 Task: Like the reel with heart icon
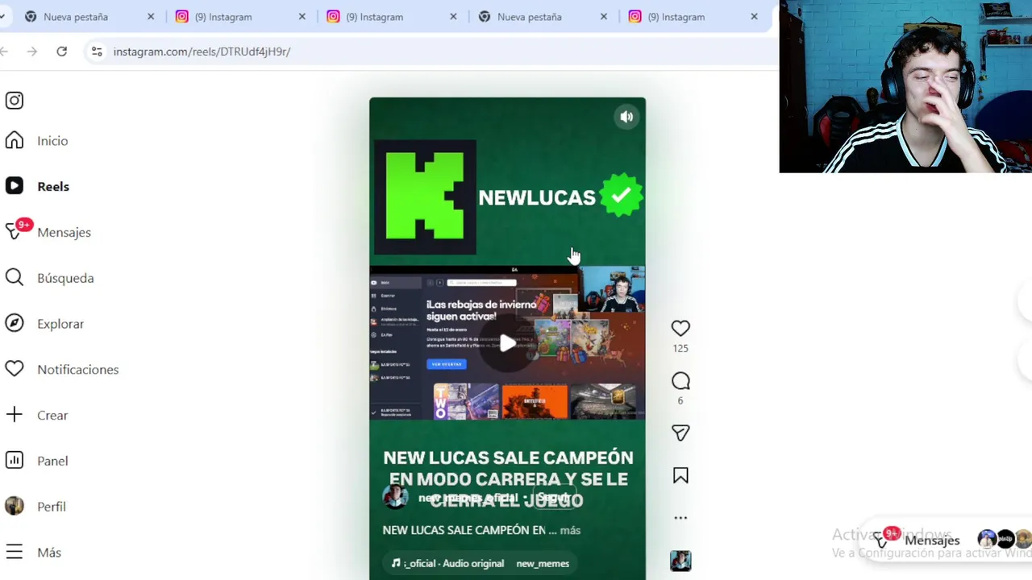pos(680,328)
